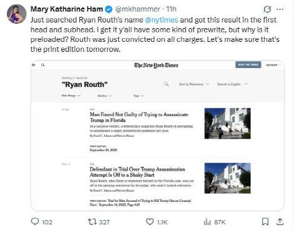Share the tweet with upload icon

tap(280, 222)
